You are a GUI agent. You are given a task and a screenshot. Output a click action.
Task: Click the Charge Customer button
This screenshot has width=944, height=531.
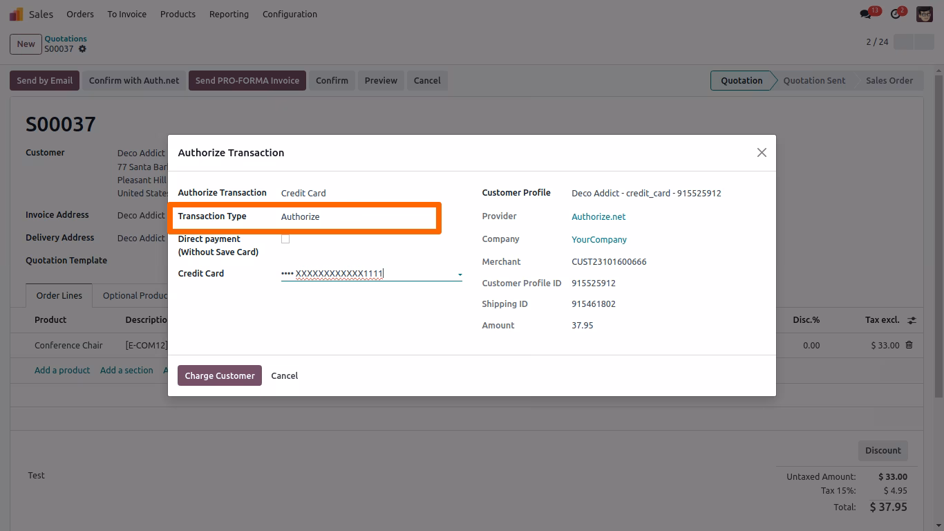220,375
